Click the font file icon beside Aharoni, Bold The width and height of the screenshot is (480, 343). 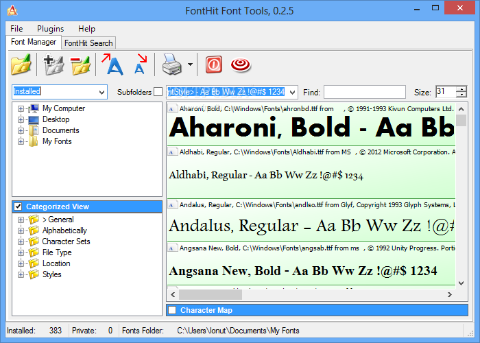tap(172, 108)
